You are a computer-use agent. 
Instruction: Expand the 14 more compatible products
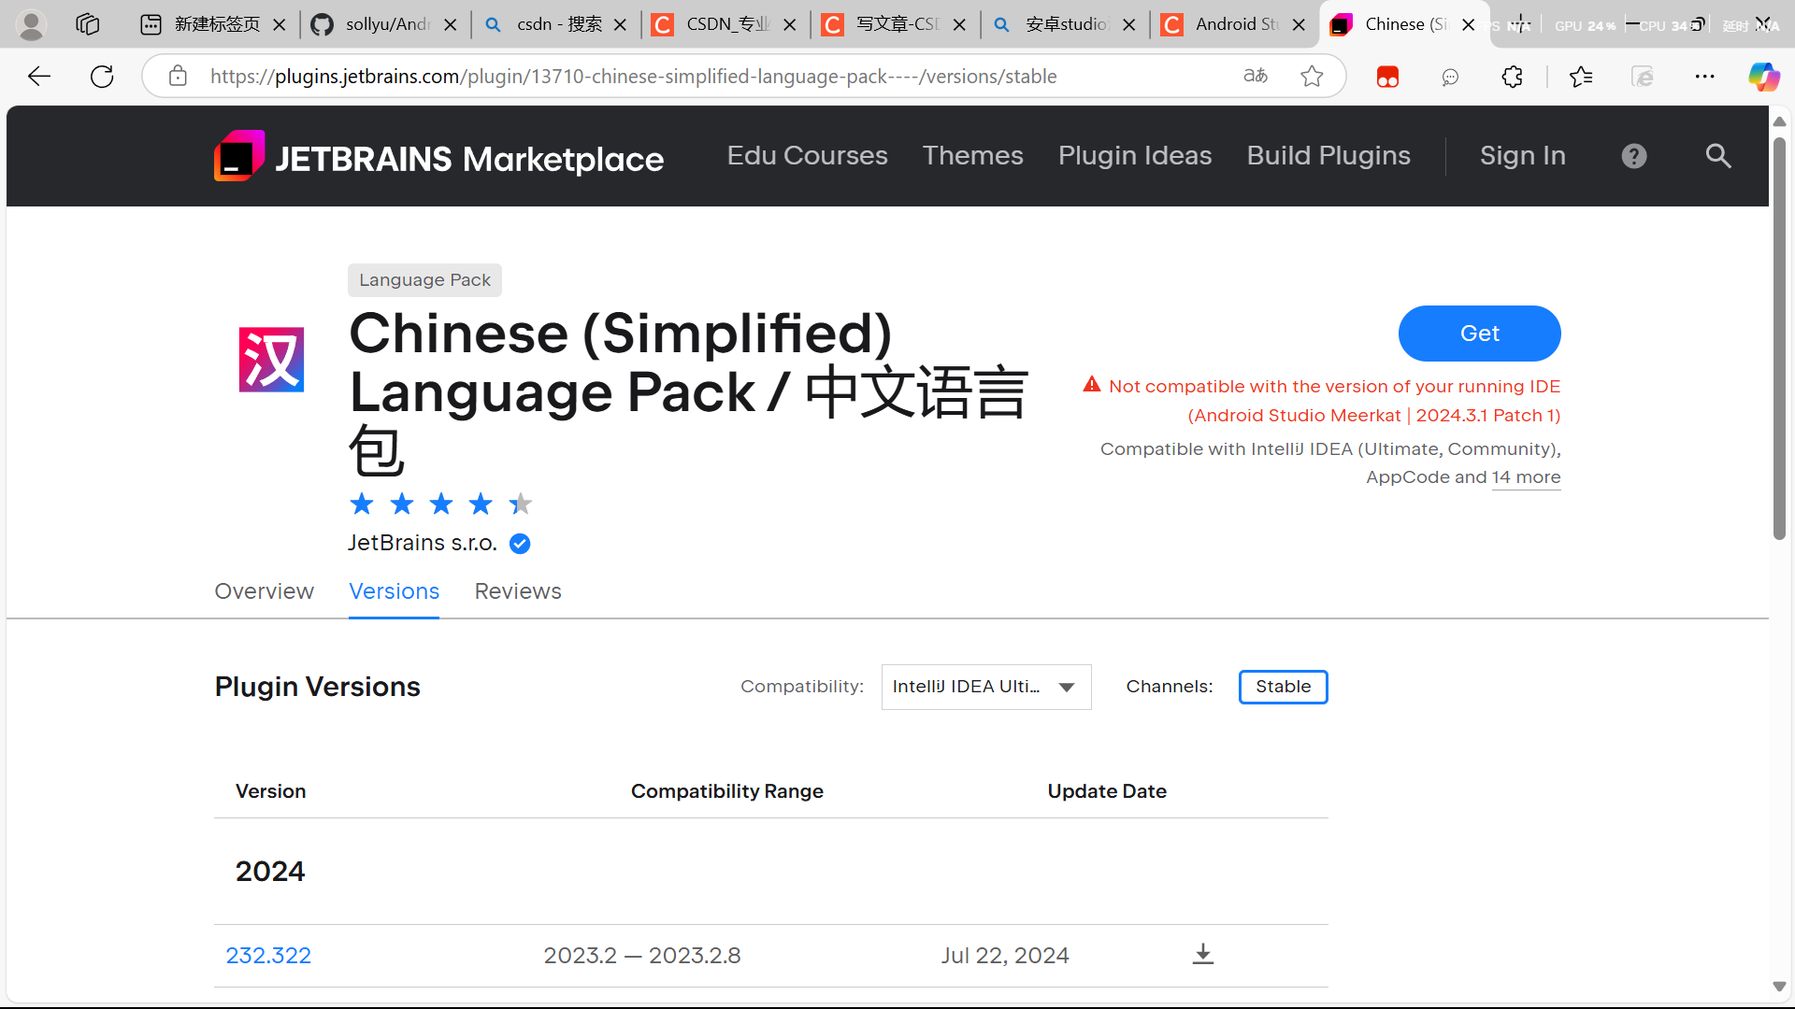(1526, 476)
